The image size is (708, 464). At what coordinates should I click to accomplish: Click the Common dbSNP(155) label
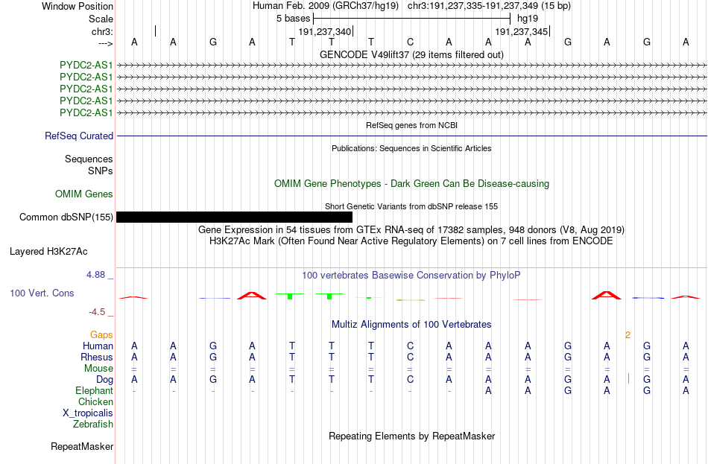pyautogui.click(x=66, y=217)
